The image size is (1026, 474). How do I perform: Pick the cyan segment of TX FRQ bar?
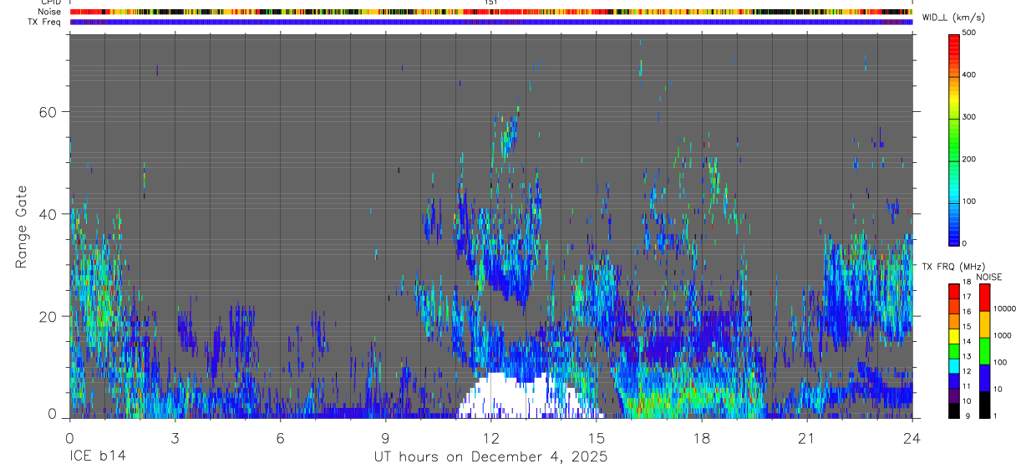954,366
